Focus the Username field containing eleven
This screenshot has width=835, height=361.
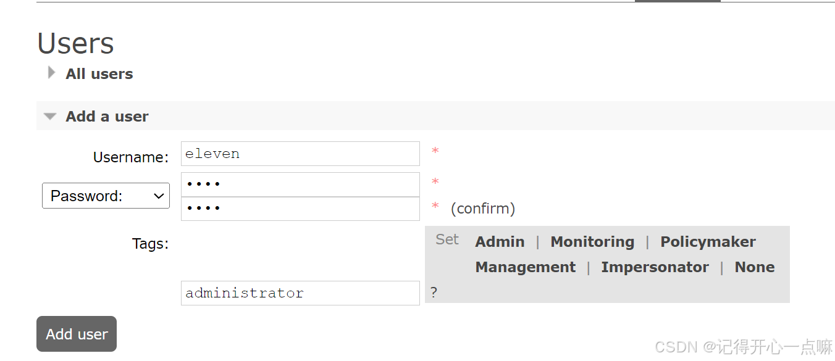pos(300,154)
